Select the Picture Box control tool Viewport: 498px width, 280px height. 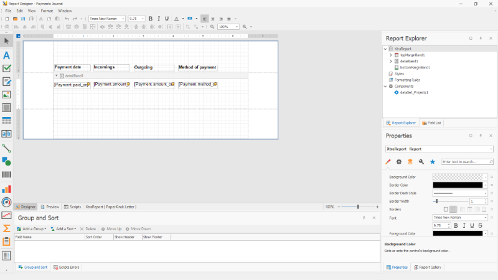point(7,95)
